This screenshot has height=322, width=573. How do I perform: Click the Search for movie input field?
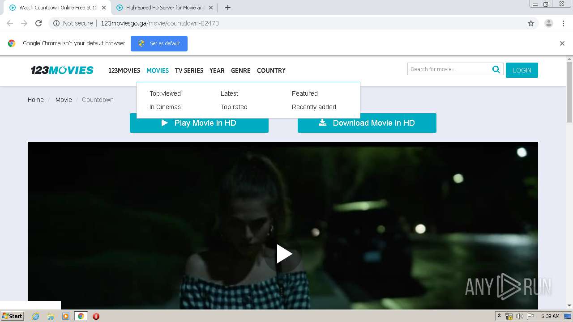tap(449, 69)
